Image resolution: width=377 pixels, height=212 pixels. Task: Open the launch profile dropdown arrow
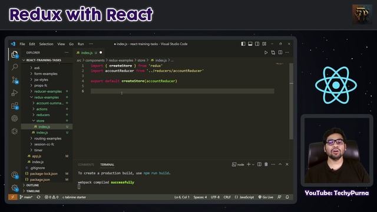pos(253,164)
